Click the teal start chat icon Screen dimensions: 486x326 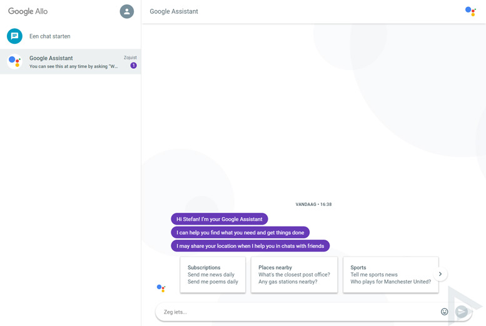click(x=14, y=36)
